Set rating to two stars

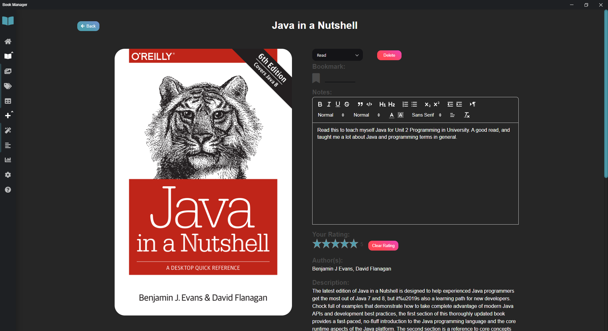[x=326, y=244]
